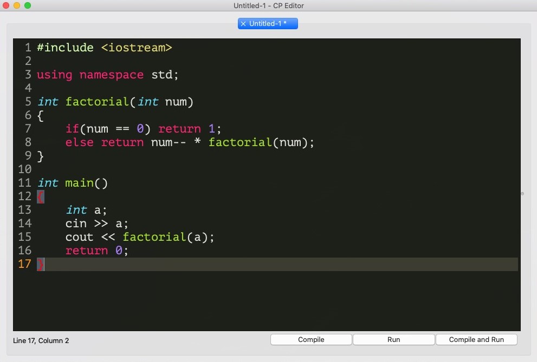Viewport: 537px width, 362px height.
Task: Click the splitter handle on the editor's right edge
Action: [522, 193]
